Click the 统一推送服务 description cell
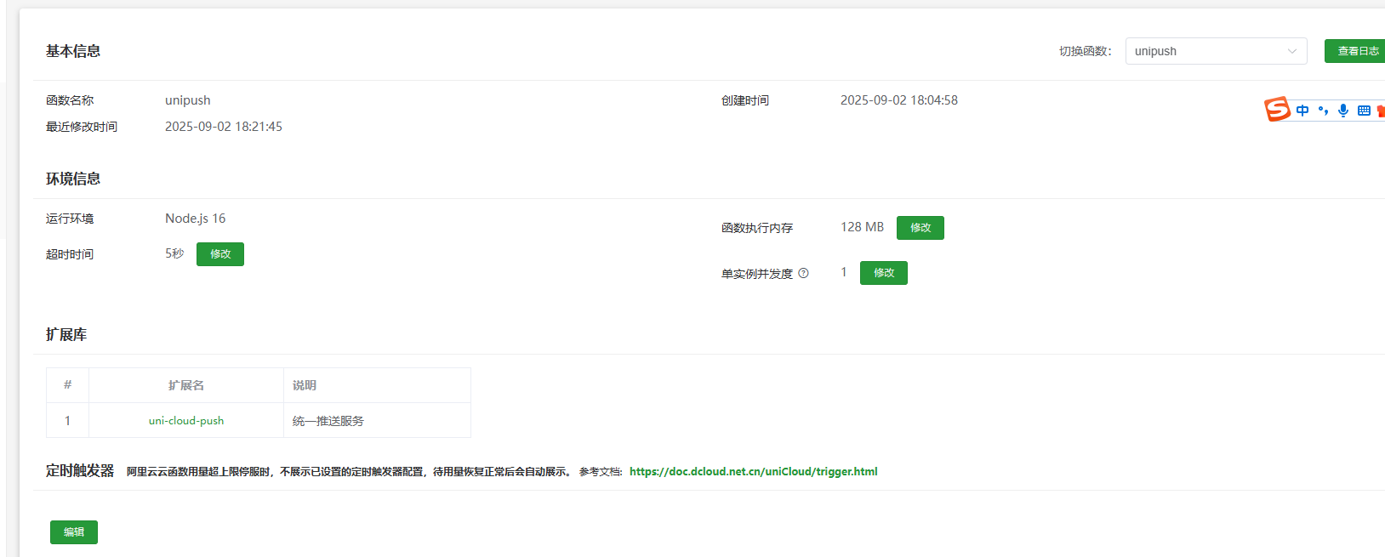 (377, 421)
